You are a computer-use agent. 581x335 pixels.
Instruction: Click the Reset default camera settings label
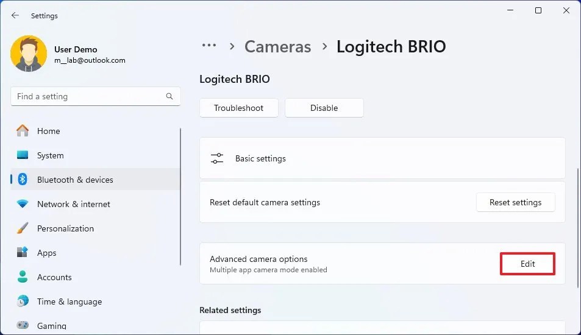tap(265, 202)
